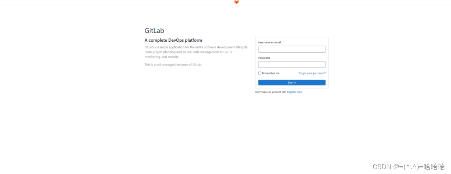Submit the blue Sign in button

point(292,83)
